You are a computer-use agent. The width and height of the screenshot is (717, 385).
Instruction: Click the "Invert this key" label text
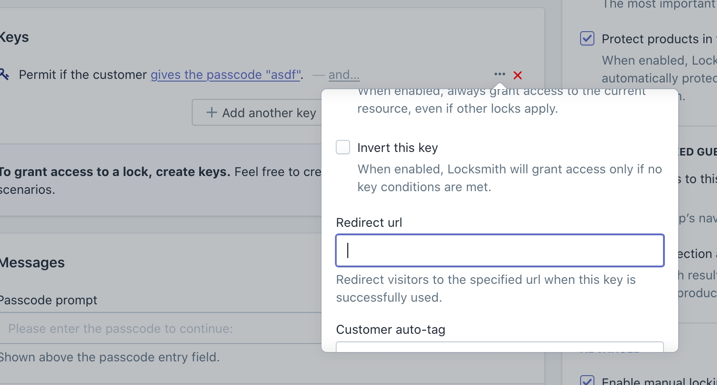point(397,147)
